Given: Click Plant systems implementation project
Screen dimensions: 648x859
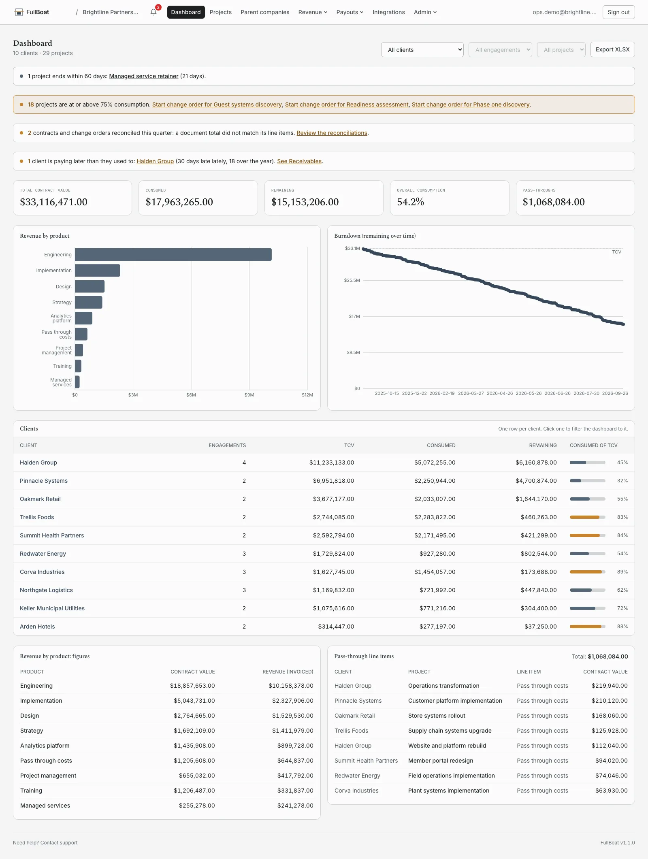Looking at the screenshot, I should point(448,791).
